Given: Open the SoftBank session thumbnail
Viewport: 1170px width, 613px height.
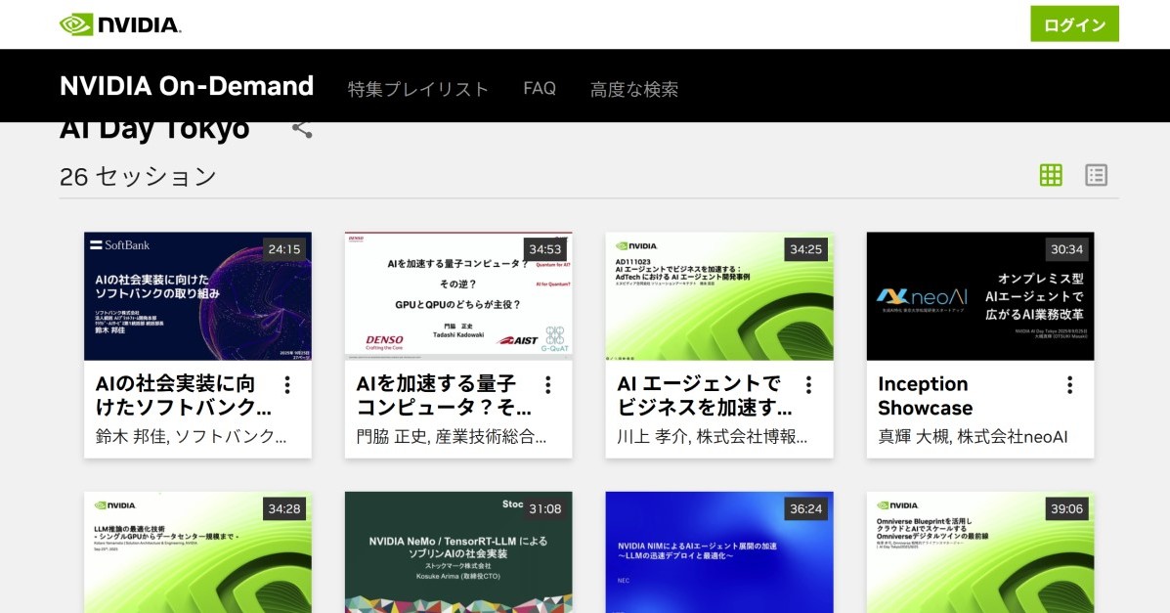Looking at the screenshot, I should pyautogui.click(x=197, y=296).
